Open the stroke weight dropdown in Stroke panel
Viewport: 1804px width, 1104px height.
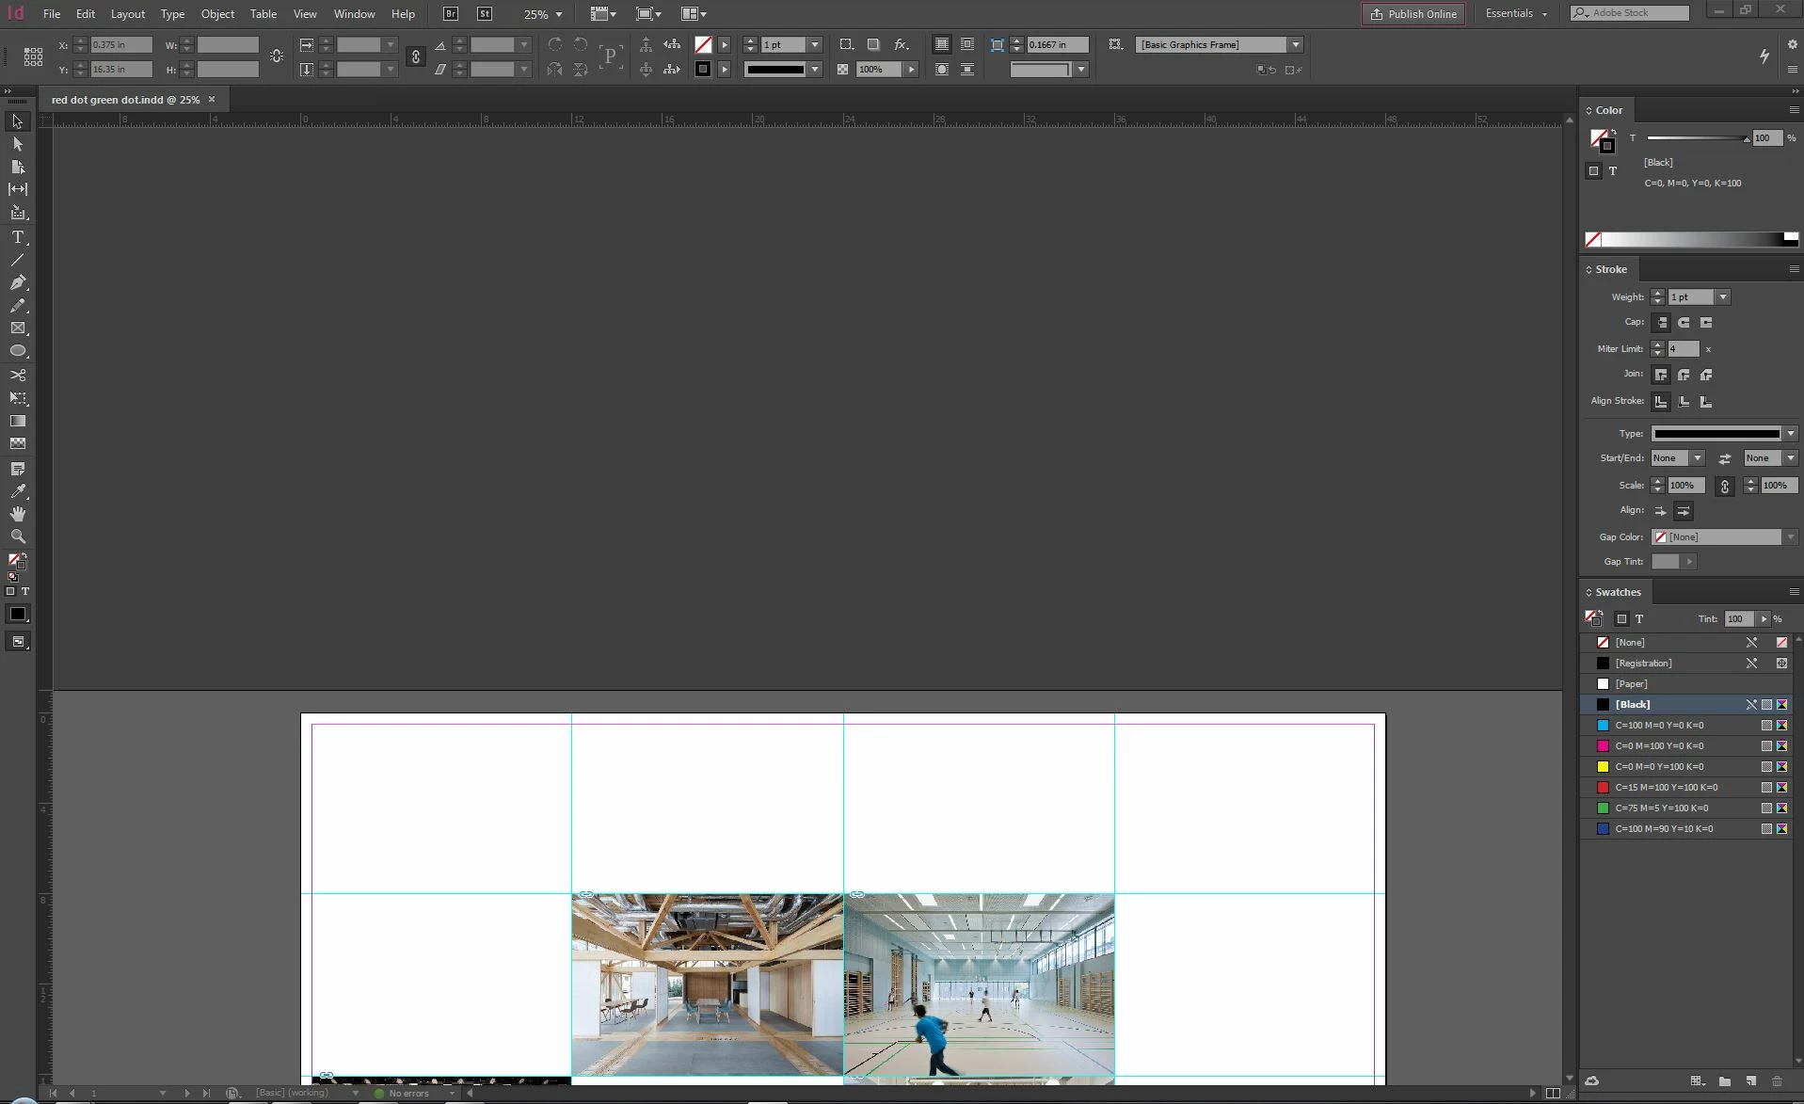1722,297
